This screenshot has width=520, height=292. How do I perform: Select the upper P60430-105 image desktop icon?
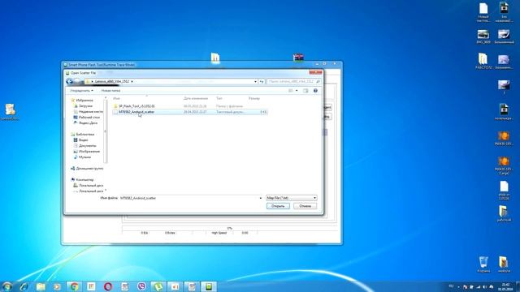click(504, 139)
